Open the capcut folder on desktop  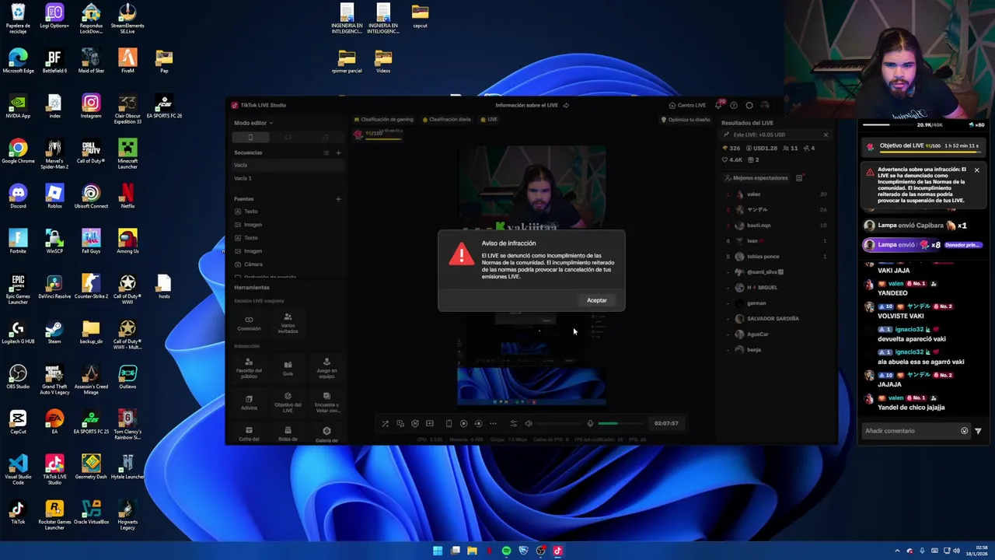tap(420, 16)
